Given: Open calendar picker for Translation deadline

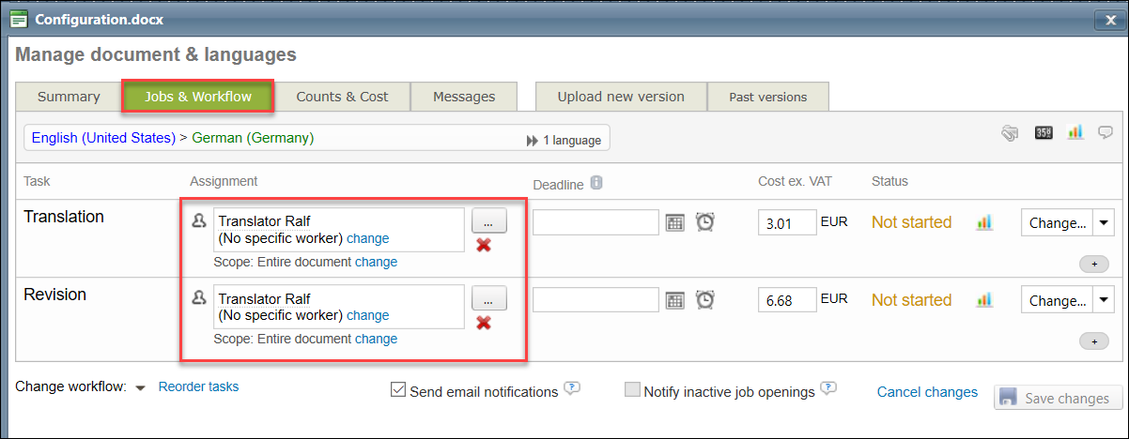Looking at the screenshot, I should [x=674, y=222].
